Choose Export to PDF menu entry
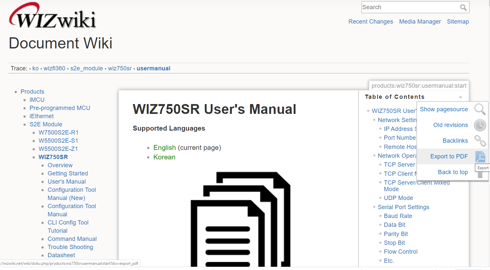 449,156
